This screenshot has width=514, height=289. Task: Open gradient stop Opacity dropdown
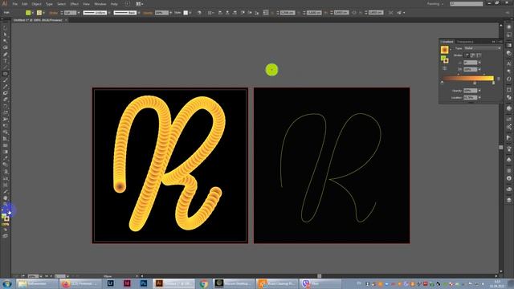(479, 91)
